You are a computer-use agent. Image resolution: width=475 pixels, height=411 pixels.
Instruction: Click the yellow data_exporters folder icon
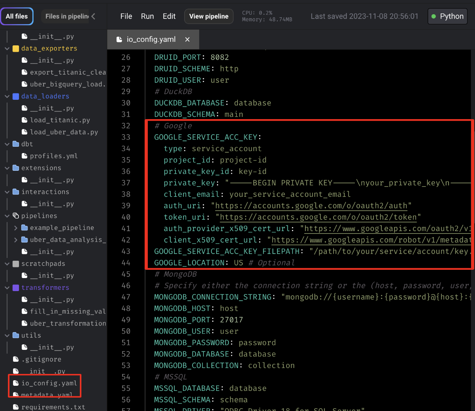[x=16, y=49]
